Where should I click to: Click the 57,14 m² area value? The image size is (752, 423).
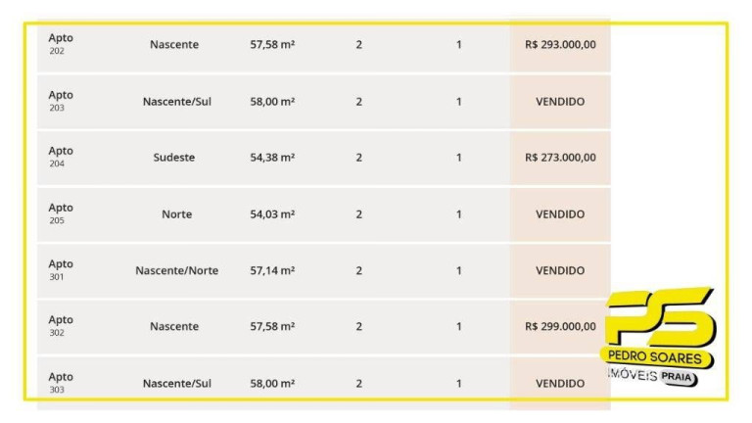272,270
